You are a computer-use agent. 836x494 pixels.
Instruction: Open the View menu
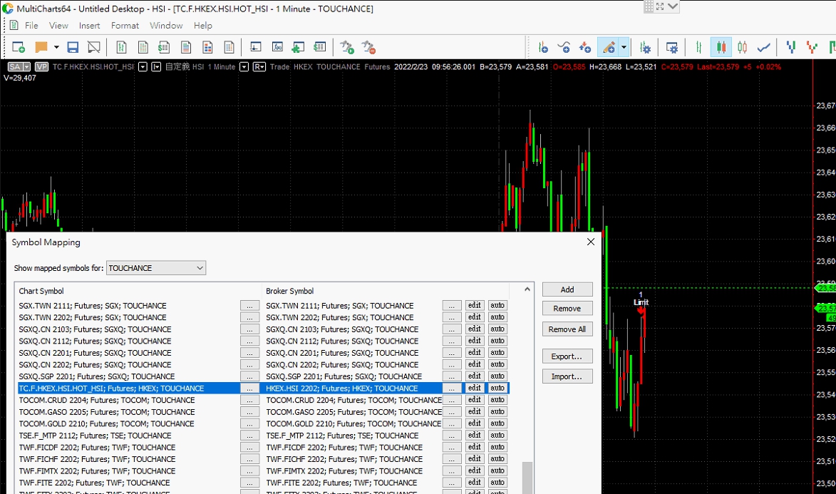58,25
